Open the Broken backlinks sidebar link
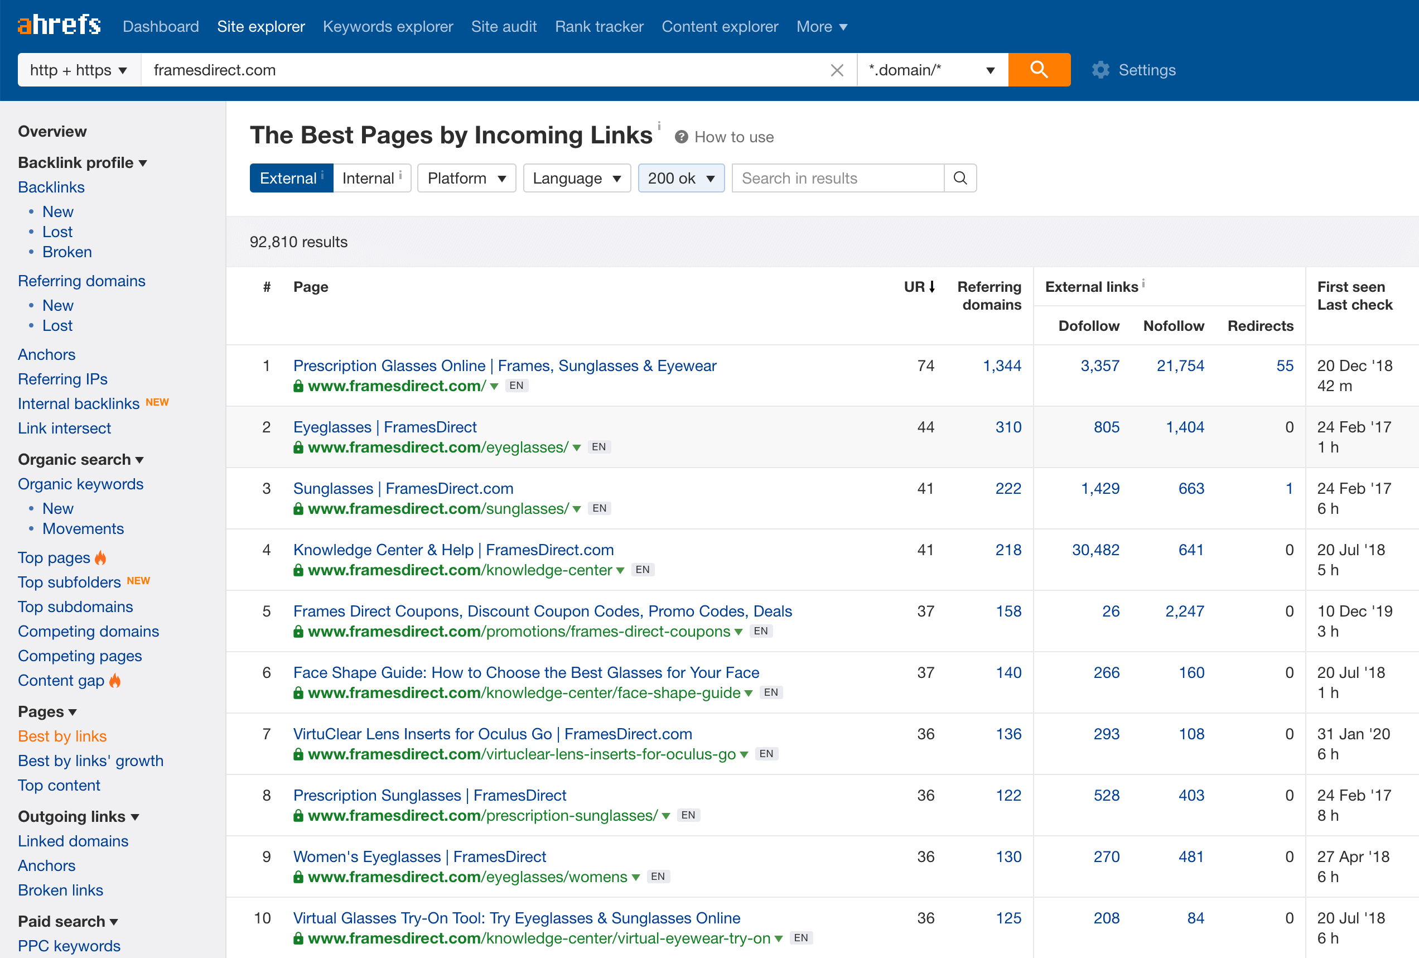Screen dimensions: 1419x958 coord(67,252)
